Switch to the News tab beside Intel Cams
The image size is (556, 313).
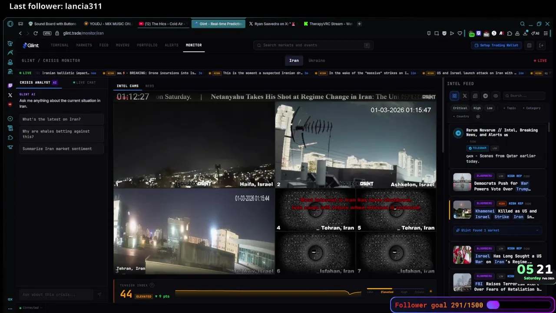pos(149,86)
